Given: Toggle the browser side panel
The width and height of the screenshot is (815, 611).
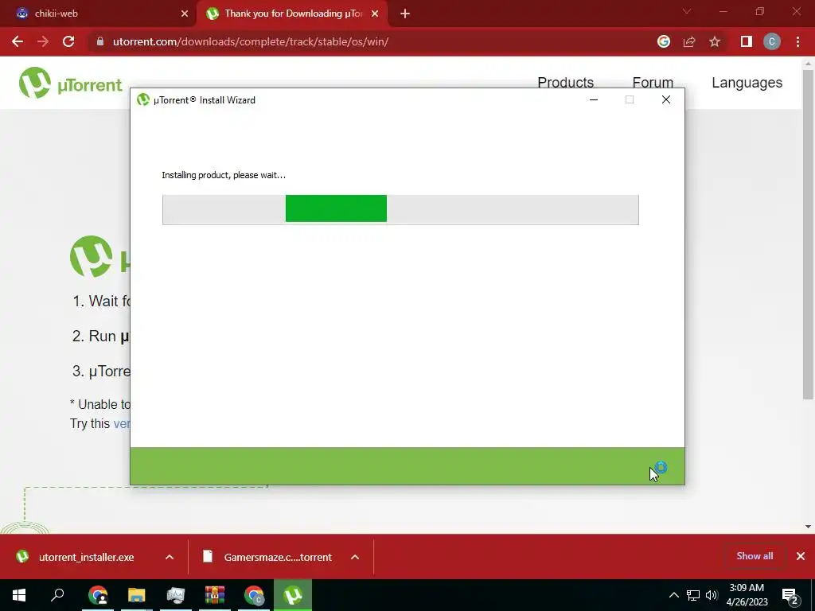Looking at the screenshot, I should click(x=747, y=41).
